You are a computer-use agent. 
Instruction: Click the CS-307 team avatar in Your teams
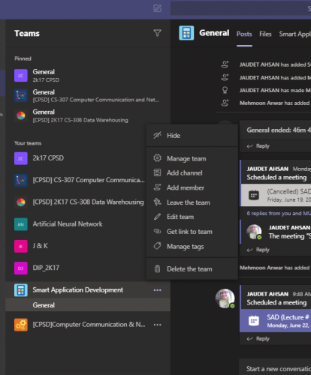(21, 180)
